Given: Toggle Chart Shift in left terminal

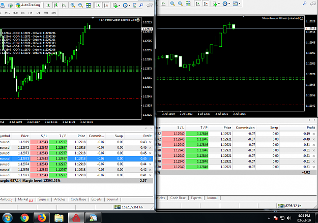Looking at the screenshot, I should [106, 5].
